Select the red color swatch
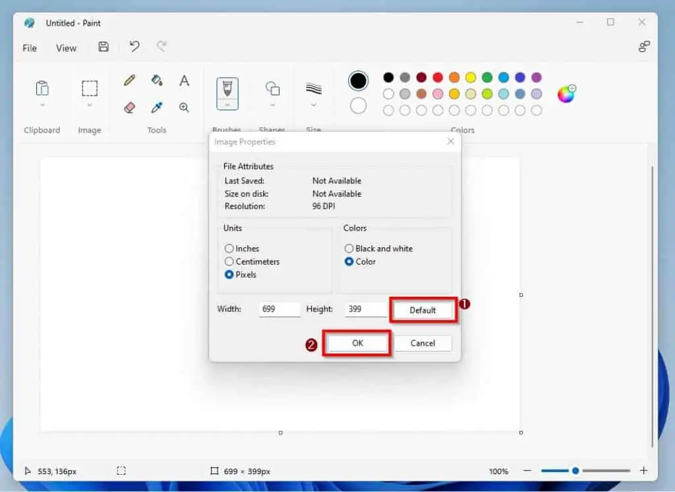This screenshot has height=492, width=675. [x=438, y=77]
